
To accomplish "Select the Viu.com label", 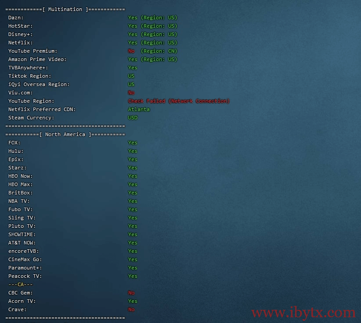I will (20, 93).
